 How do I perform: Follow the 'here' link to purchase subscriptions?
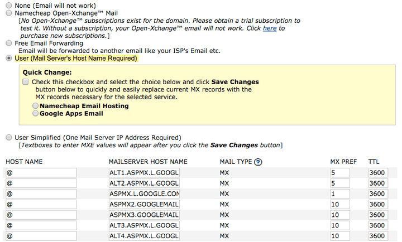pos(270,28)
